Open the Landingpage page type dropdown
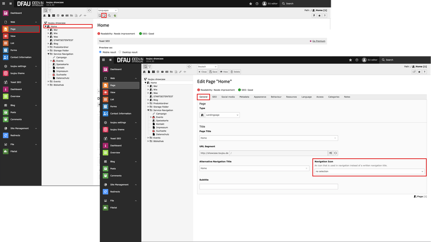The height and width of the screenshot is (242, 431). tap(219, 115)
